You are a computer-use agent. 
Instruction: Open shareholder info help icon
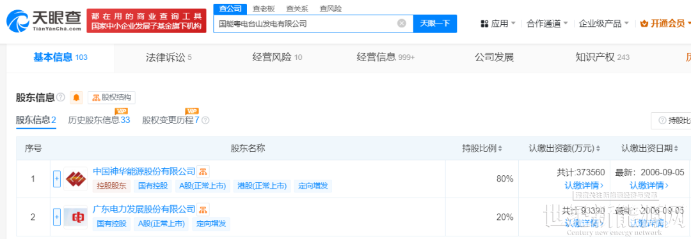coord(61,97)
